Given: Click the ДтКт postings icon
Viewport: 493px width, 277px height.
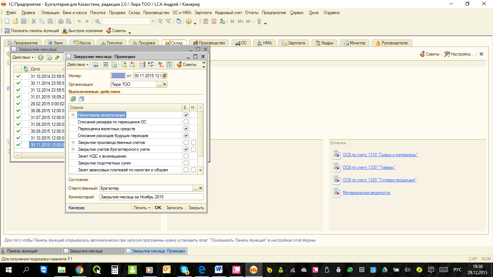Looking at the screenshot, I should [x=161, y=65].
